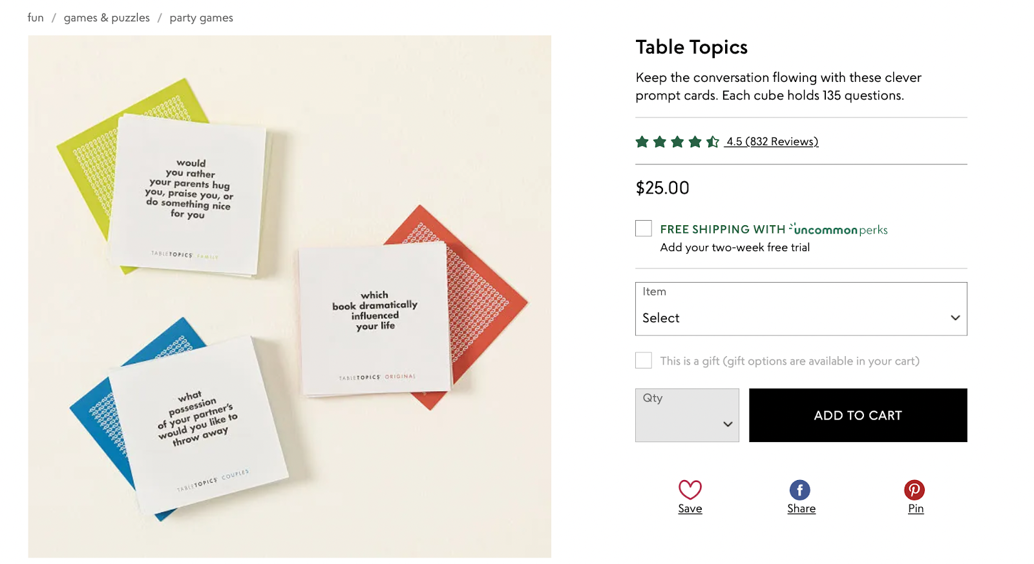Click the heart Save icon
This screenshot has width=1034, height=564.
(x=690, y=490)
